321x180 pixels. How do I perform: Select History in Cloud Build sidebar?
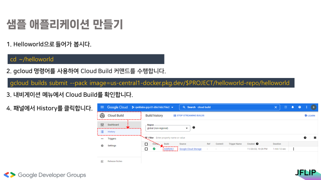point(119,132)
